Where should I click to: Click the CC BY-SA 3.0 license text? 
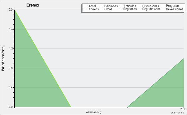177,113
